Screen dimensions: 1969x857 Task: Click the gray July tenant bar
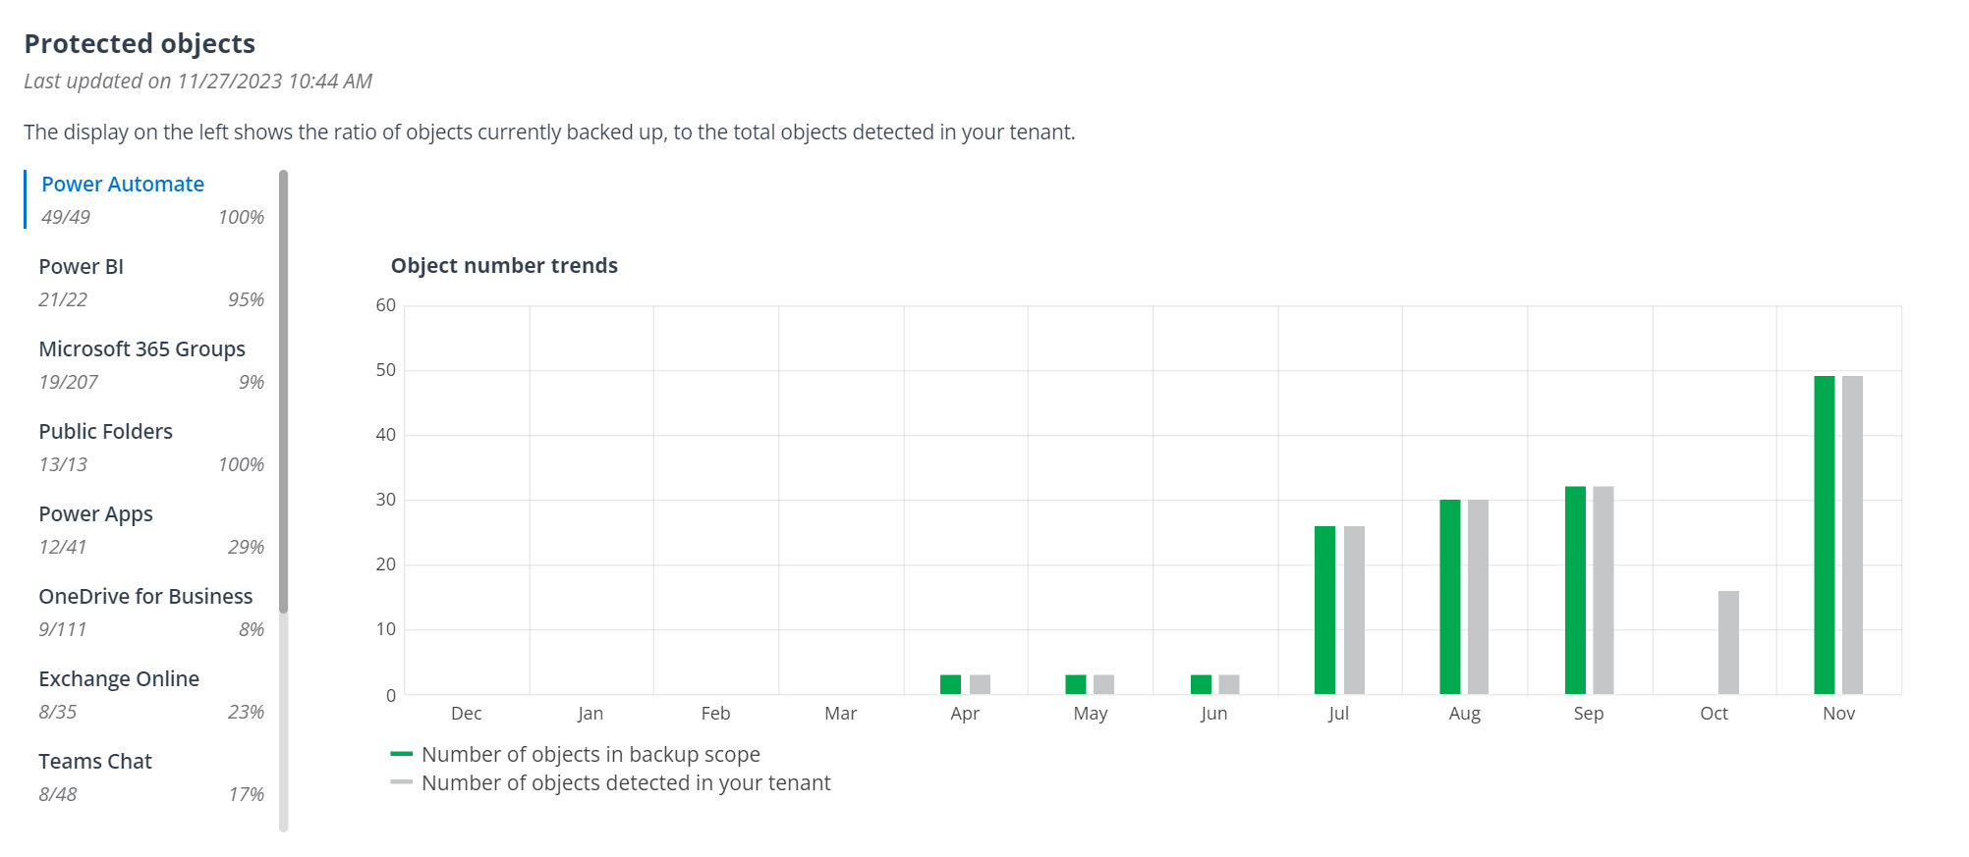tap(1354, 610)
